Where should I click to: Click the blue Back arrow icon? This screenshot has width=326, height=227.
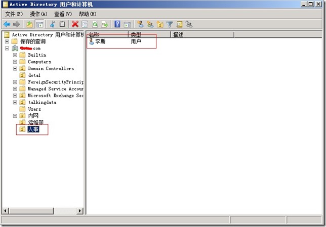tap(7, 24)
